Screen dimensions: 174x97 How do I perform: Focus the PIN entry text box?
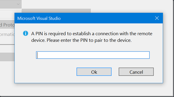[x=93, y=55]
